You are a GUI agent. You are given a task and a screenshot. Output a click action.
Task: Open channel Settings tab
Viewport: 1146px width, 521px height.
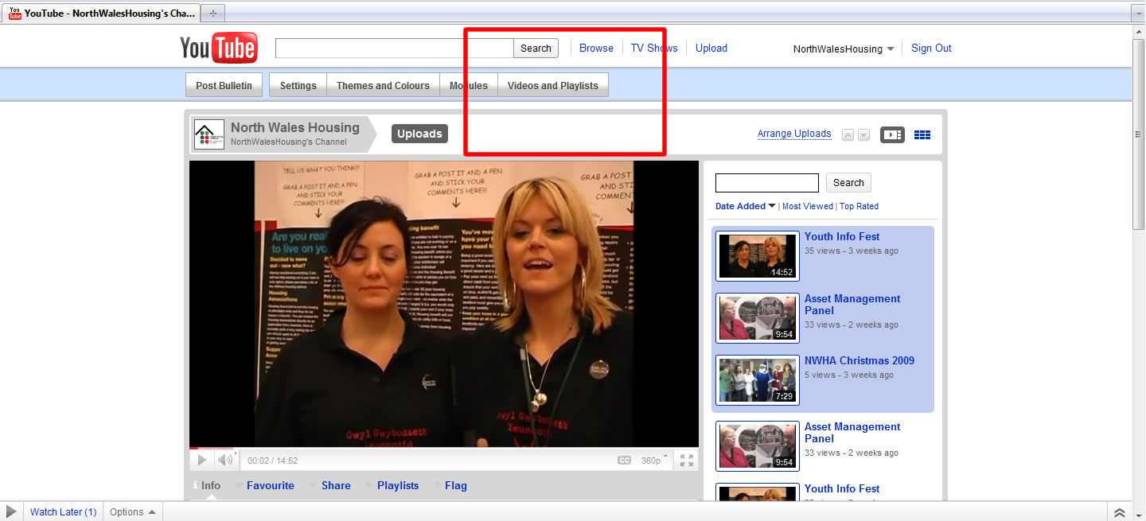[298, 85]
